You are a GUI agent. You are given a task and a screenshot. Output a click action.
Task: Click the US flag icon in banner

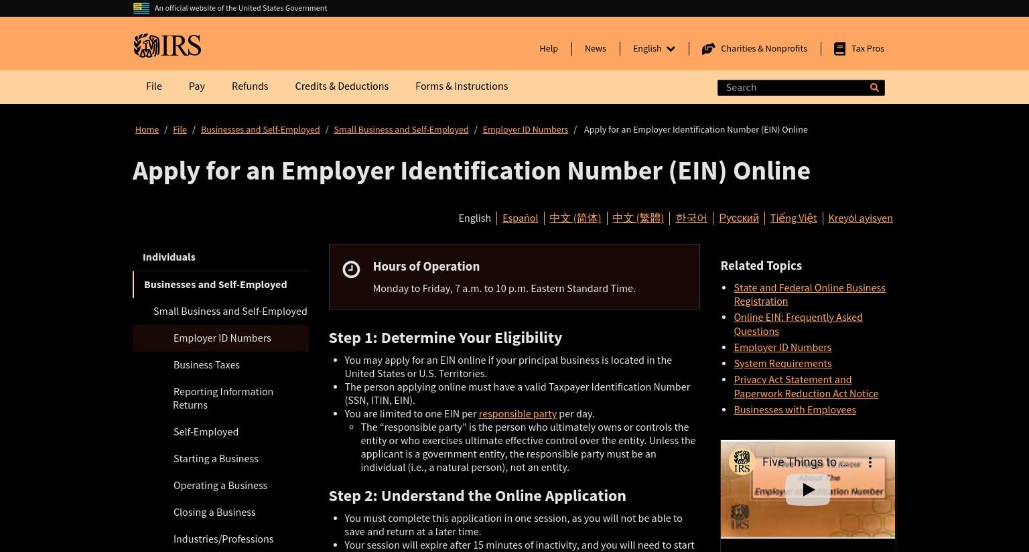pyautogui.click(x=141, y=8)
